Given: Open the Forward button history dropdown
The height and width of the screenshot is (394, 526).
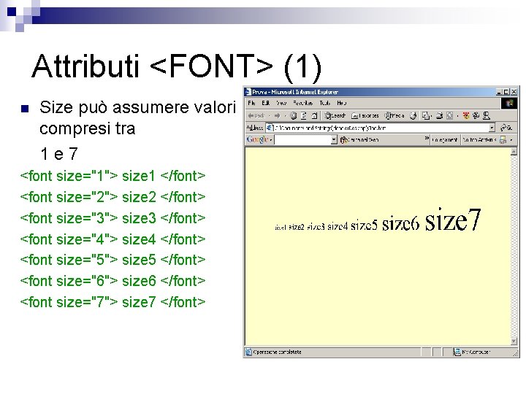Looking at the screenshot, I should coord(285,116).
